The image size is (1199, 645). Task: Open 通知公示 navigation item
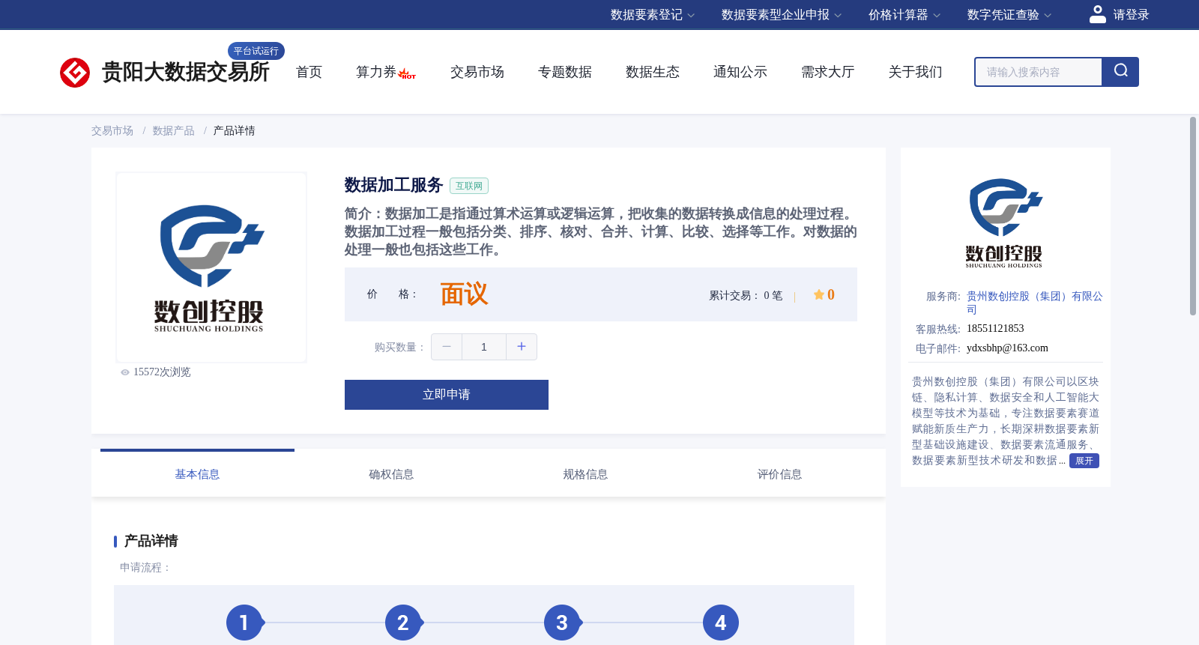point(740,72)
